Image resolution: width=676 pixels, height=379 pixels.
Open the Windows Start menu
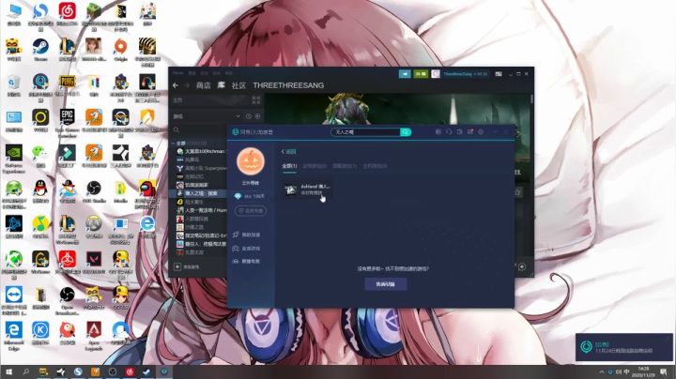coord(8,371)
